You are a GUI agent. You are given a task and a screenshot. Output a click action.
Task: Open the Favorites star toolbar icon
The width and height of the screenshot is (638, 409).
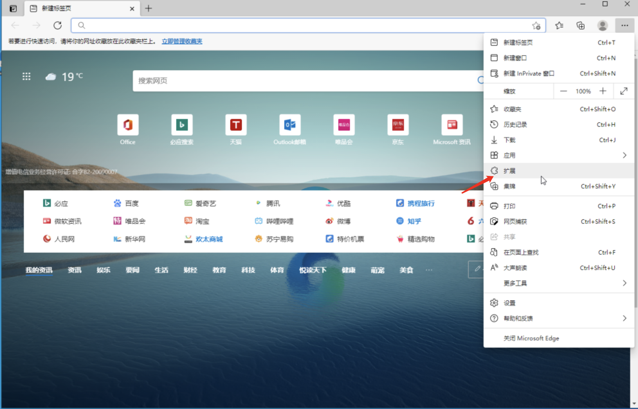click(559, 25)
